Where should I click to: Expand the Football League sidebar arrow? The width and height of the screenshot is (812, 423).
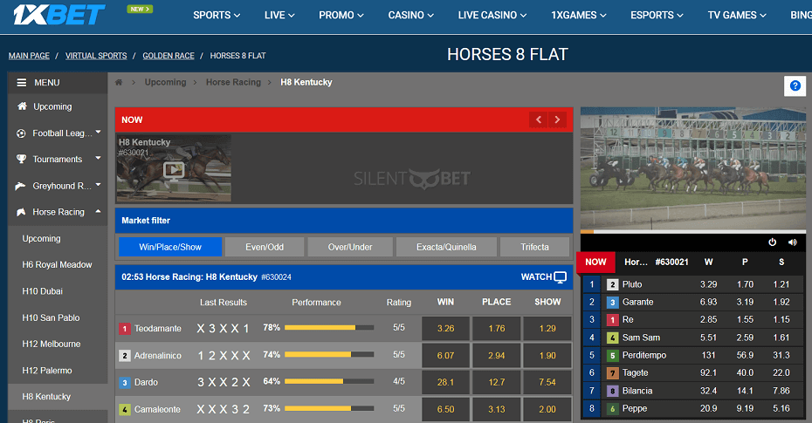point(98,133)
